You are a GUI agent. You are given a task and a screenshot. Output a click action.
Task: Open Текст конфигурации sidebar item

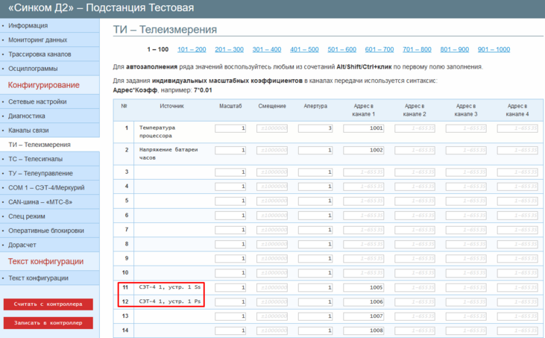[38, 278]
